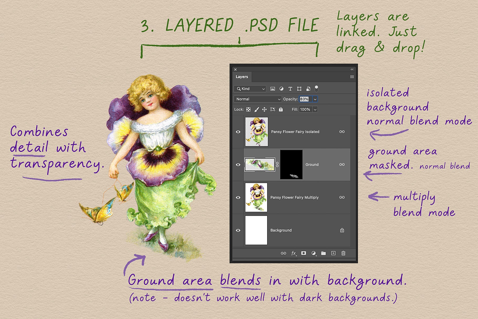Select layer name Pansy Flower Fairy Multiply
478x319 pixels.
294,197
